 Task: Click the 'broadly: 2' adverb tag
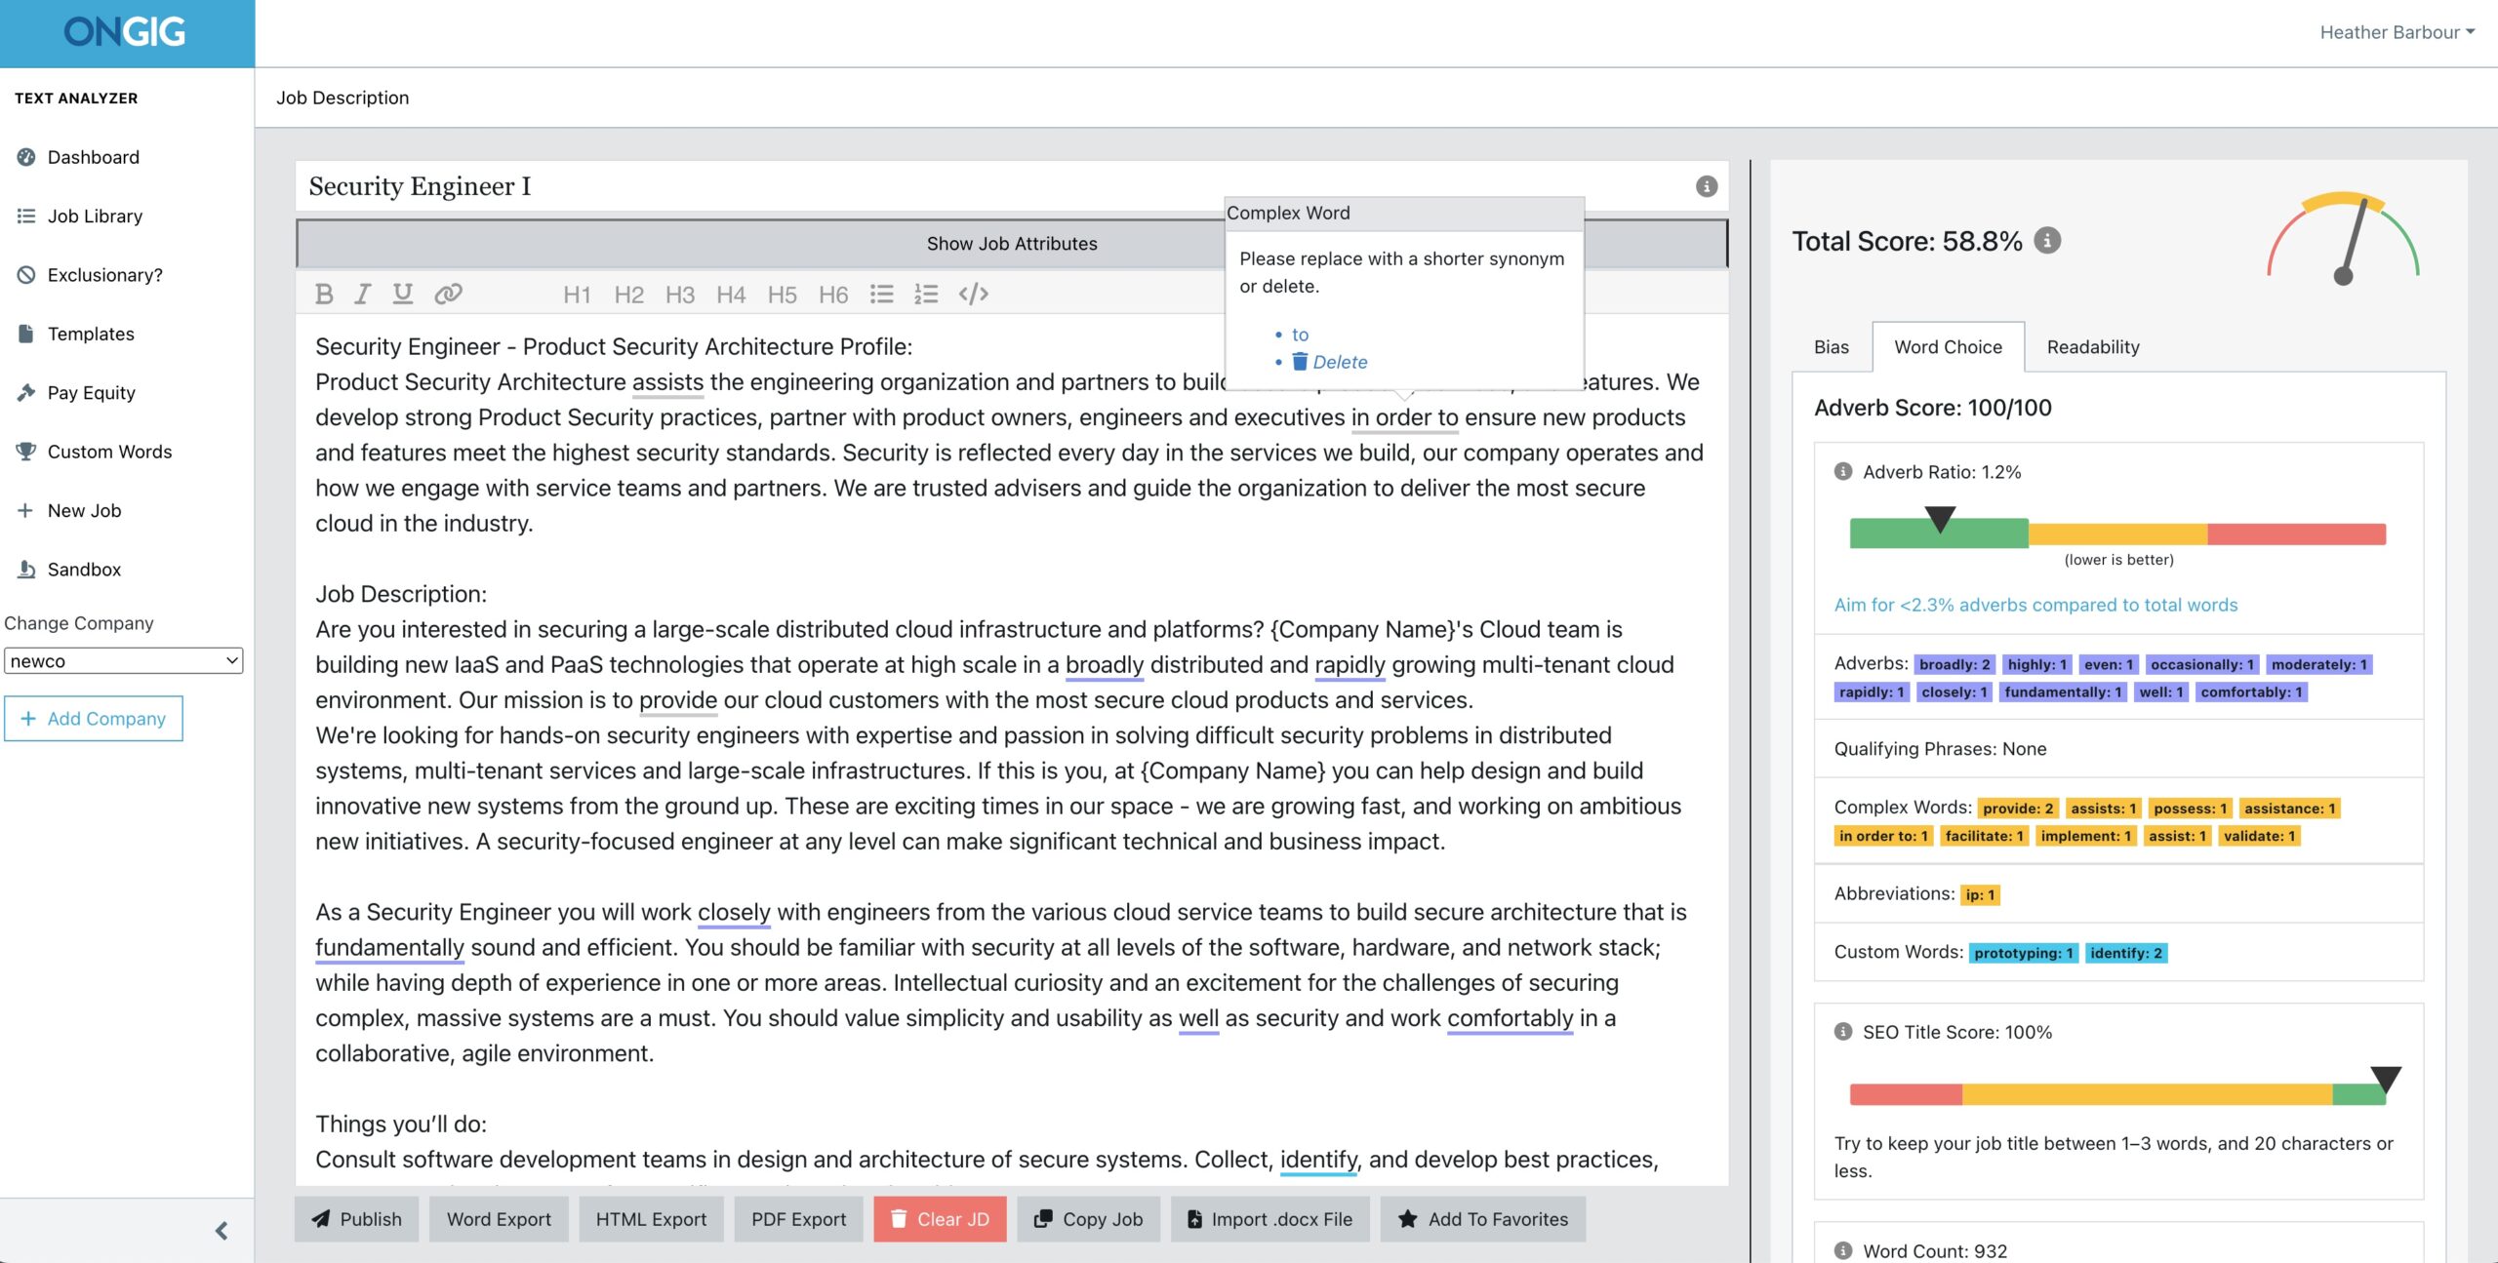click(1954, 664)
